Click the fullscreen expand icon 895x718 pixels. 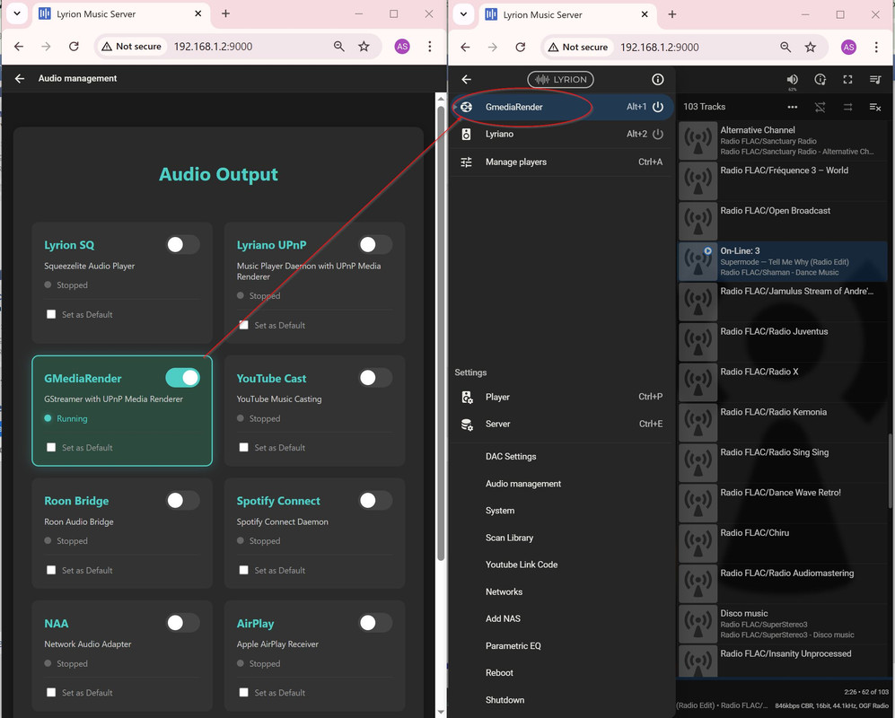(x=847, y=79)
